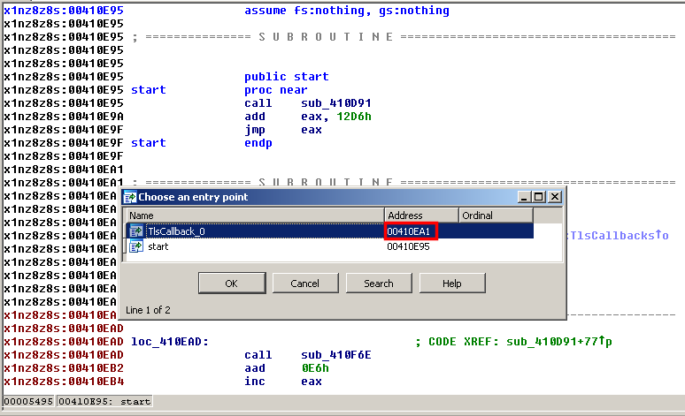Click the start entry point icon

pos(135,247)
